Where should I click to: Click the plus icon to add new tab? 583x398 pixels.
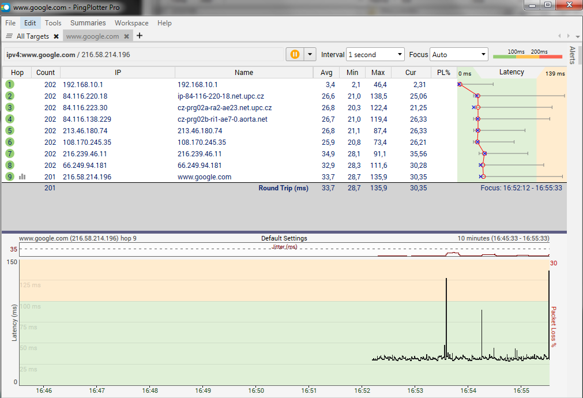tap(140, 36)
